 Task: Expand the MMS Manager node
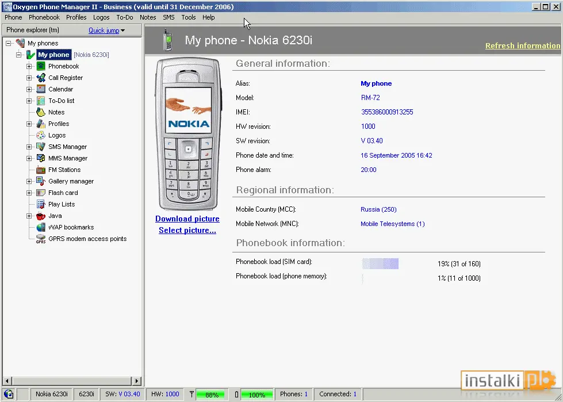coord(29,158)
